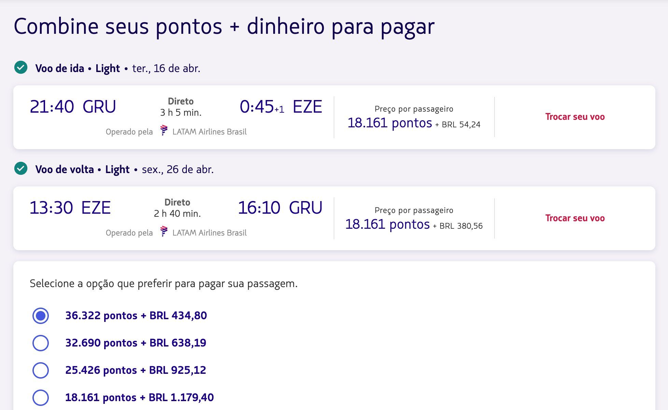Click the Combine seus pontos + dinheiro heading
The image size is (668, 410).
tap(224, 27)
